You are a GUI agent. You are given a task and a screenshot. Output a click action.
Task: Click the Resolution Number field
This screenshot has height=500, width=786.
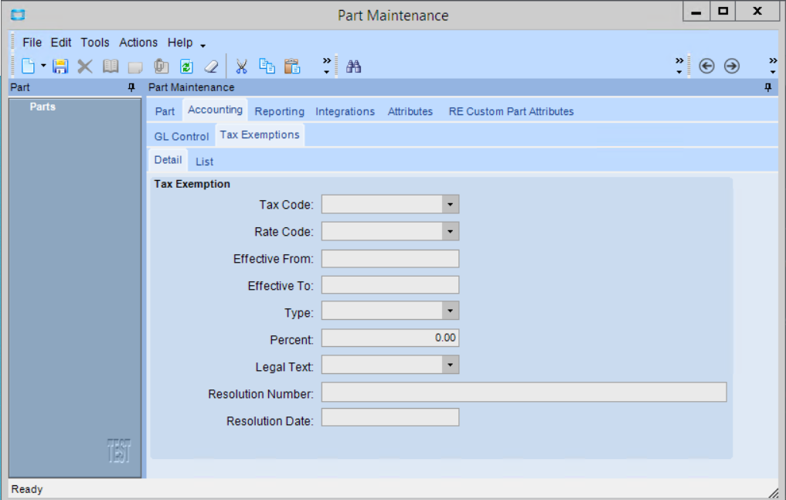tap(524, 392)
